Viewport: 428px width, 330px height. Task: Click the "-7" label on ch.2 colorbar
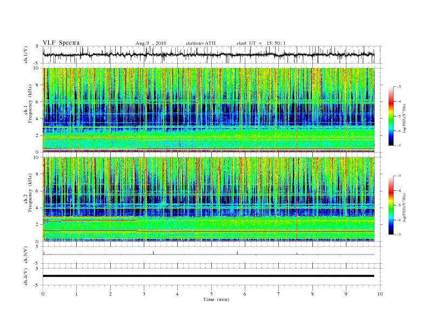[x=398, y=235]
